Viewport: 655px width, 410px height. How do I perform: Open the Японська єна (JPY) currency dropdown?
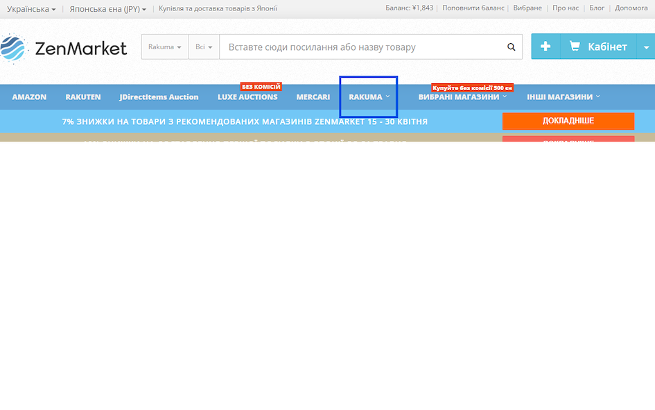[107, 9]
